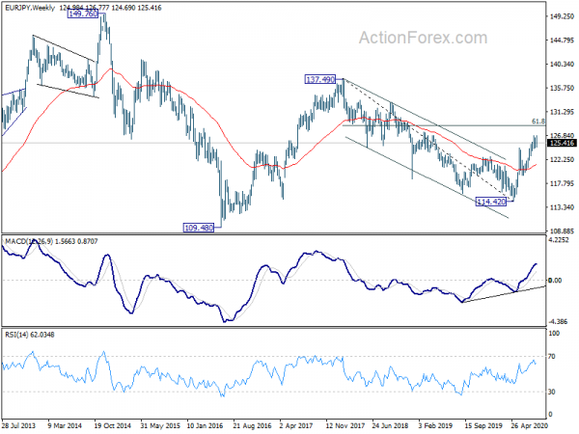Click the 135.750 price axis value
This screenshot has height=434, width=579.
pos(562,88)
